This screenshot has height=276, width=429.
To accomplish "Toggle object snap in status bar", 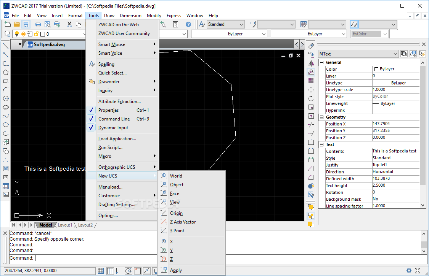I will 138,271.
